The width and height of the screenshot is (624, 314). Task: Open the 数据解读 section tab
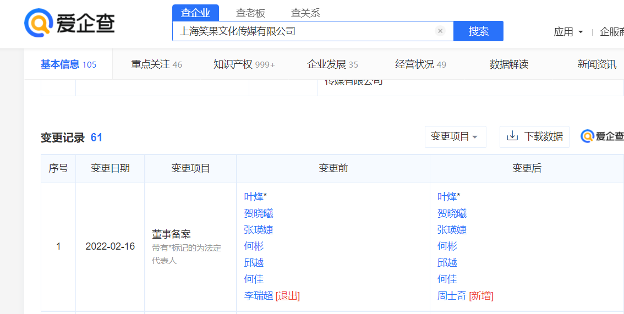pyautogui.click(x=509, y=64)
